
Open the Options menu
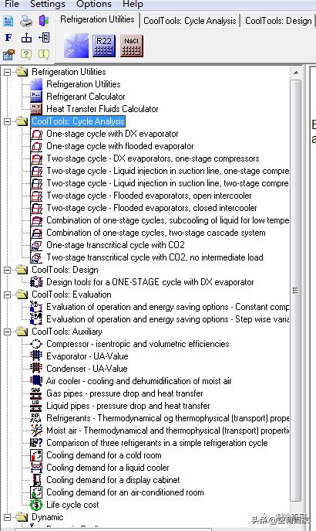94,4
